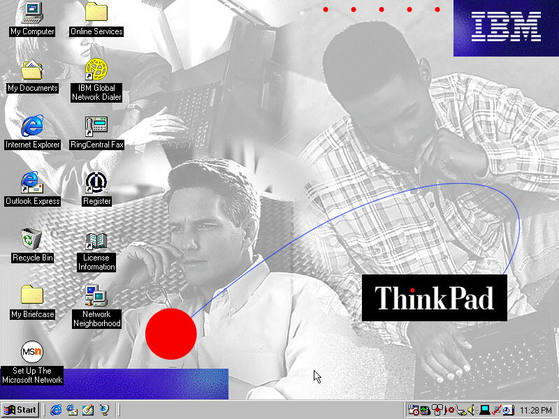Image resolution: width=559 pixels, height=419 pixels.
Task: Click the Register desktop icon
Action: tap(96, 183)
